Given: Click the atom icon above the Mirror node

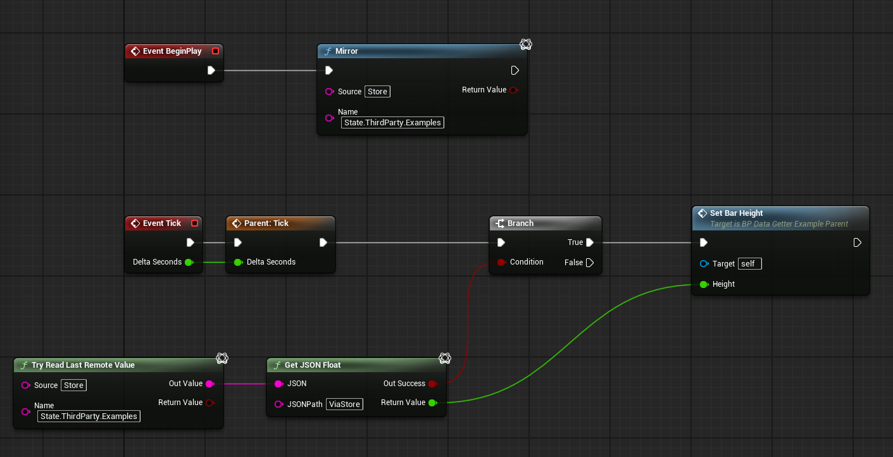Looking at the screenshot, I should point(525,44).
